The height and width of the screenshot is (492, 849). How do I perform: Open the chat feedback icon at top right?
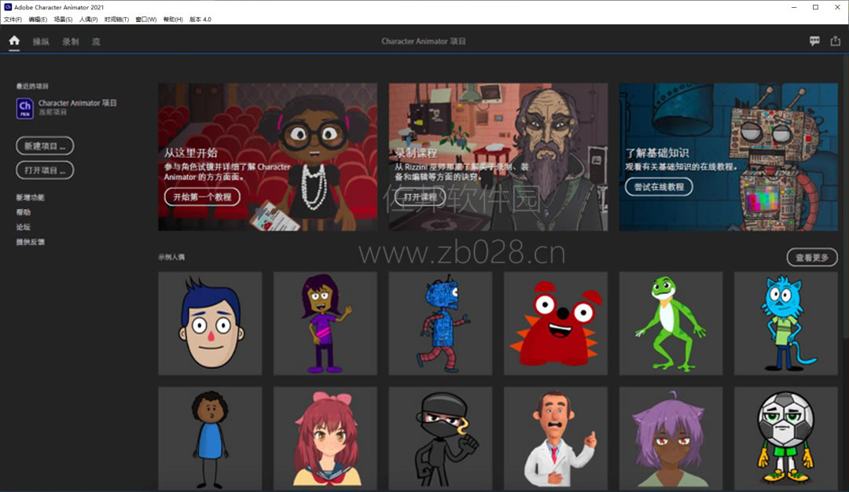tap(814, 41)
